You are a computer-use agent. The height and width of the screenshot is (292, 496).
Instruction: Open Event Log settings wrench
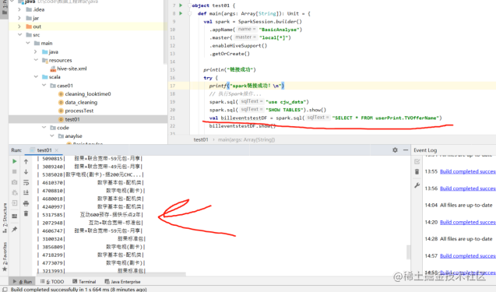pyautogui.click(x=417, y=185)
